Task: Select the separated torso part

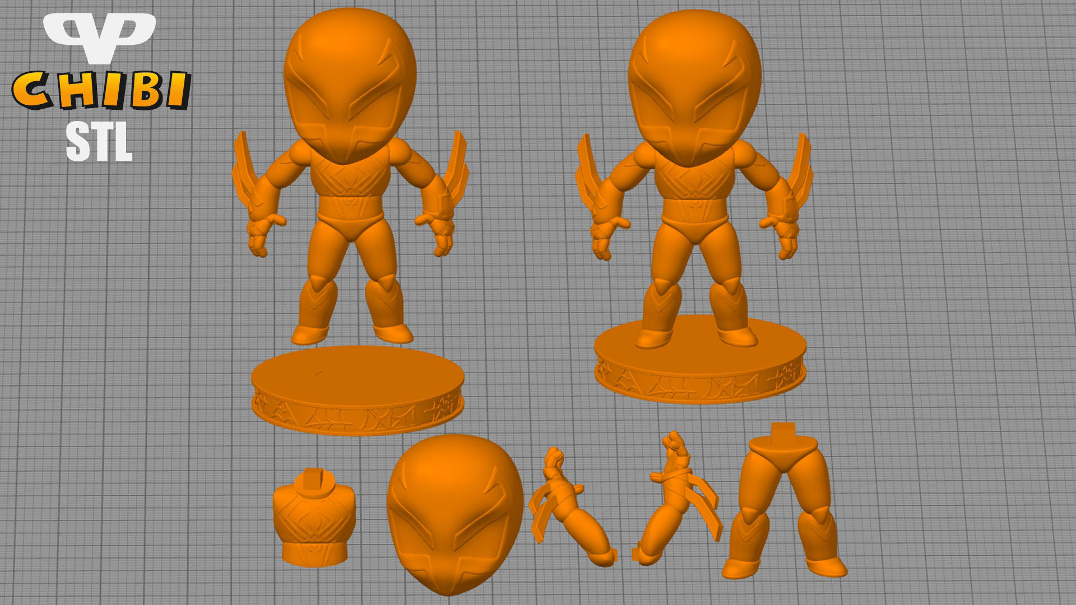Action: click(x=314, y=517)
